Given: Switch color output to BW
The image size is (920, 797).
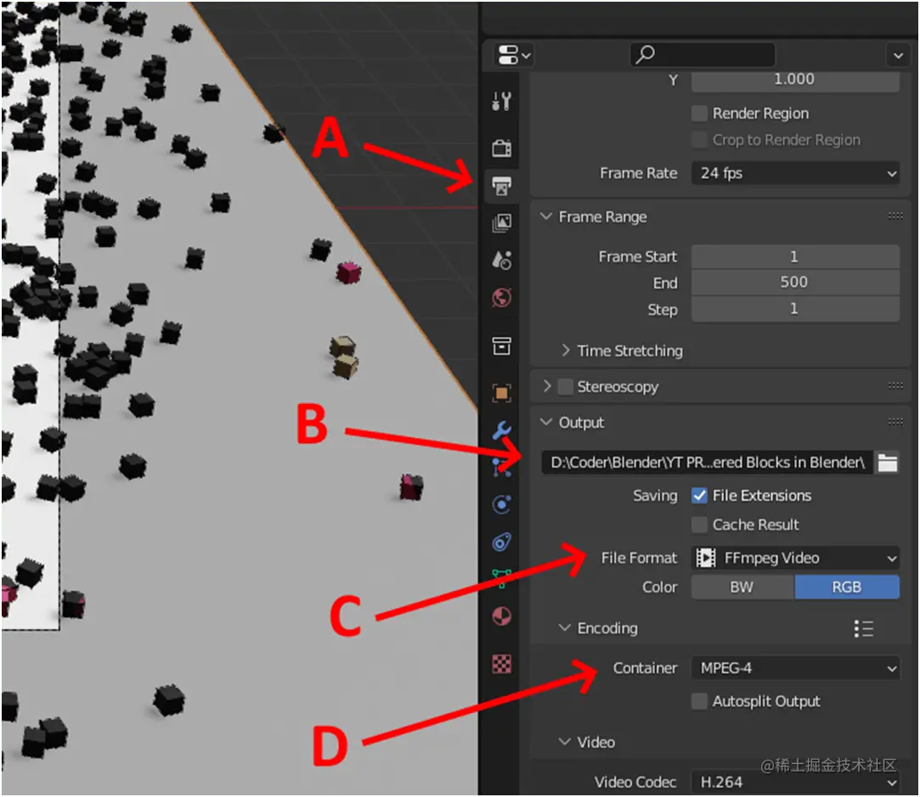Looking at the screenshot, I should click(x=742, y=587).
